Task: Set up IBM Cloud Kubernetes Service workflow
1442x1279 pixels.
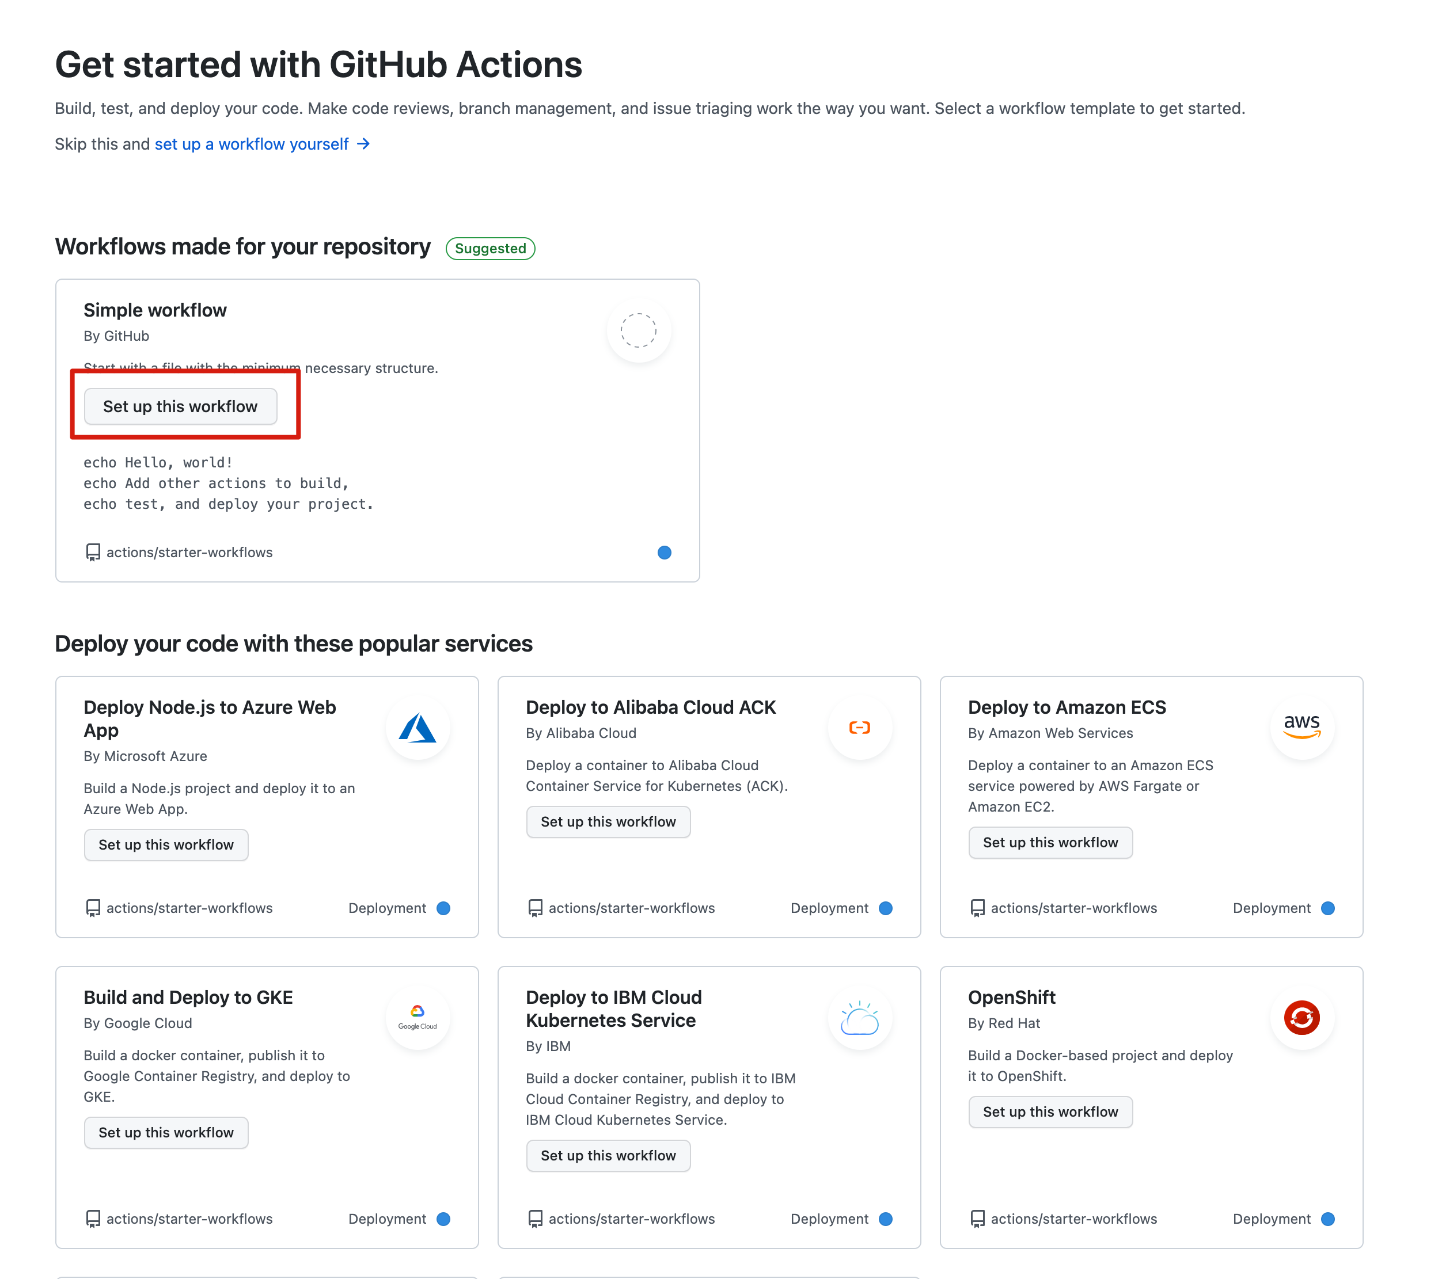Action: 608,1156
